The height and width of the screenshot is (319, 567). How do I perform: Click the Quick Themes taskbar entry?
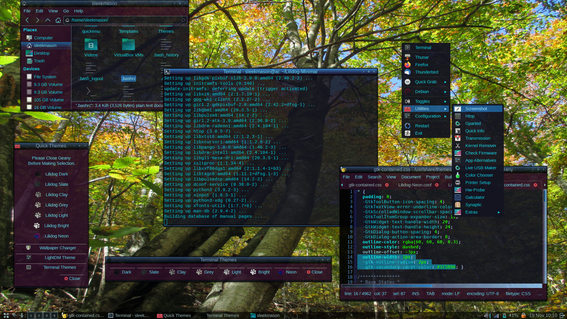(x=174, y=315)
